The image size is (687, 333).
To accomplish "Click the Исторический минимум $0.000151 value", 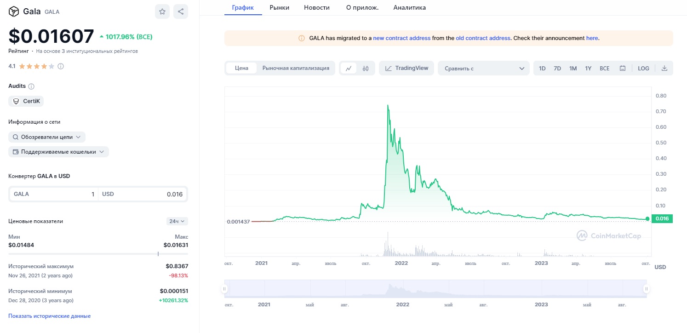I will click(x=174, y=291).
